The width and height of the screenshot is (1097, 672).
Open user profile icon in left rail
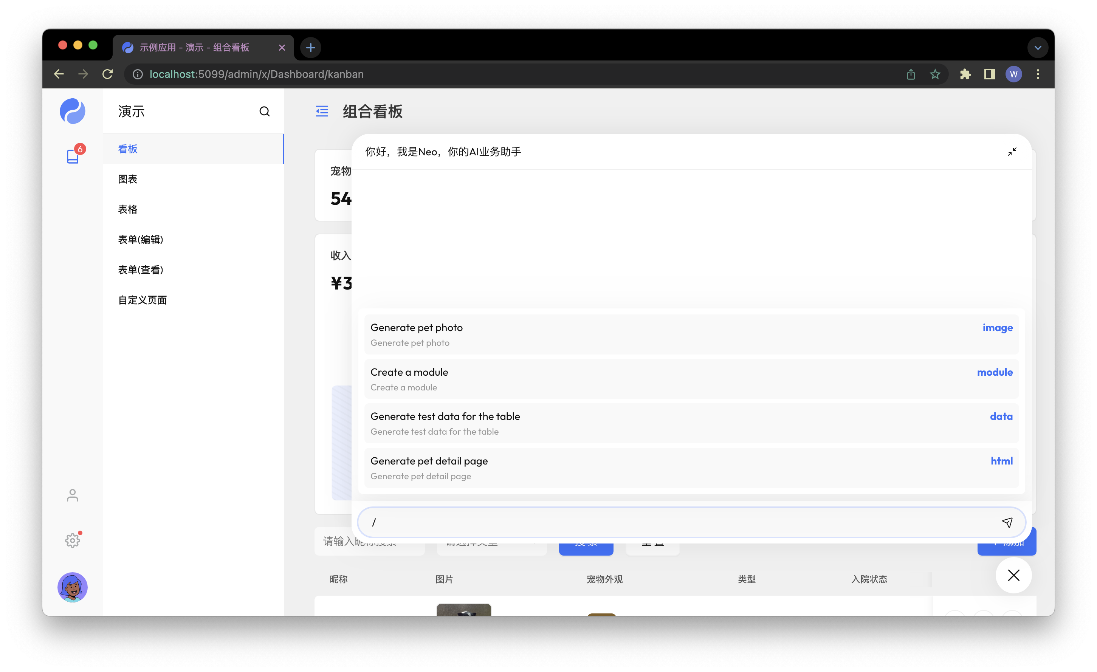point(73,495)
